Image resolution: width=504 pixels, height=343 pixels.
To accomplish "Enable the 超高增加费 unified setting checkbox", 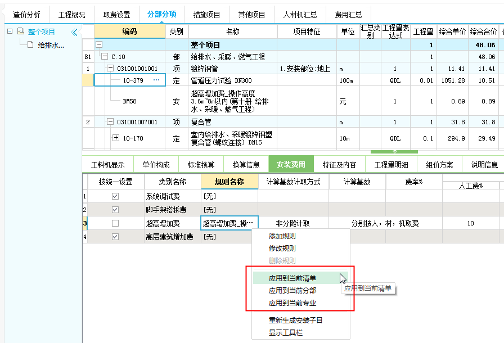I will pos(115,223).
